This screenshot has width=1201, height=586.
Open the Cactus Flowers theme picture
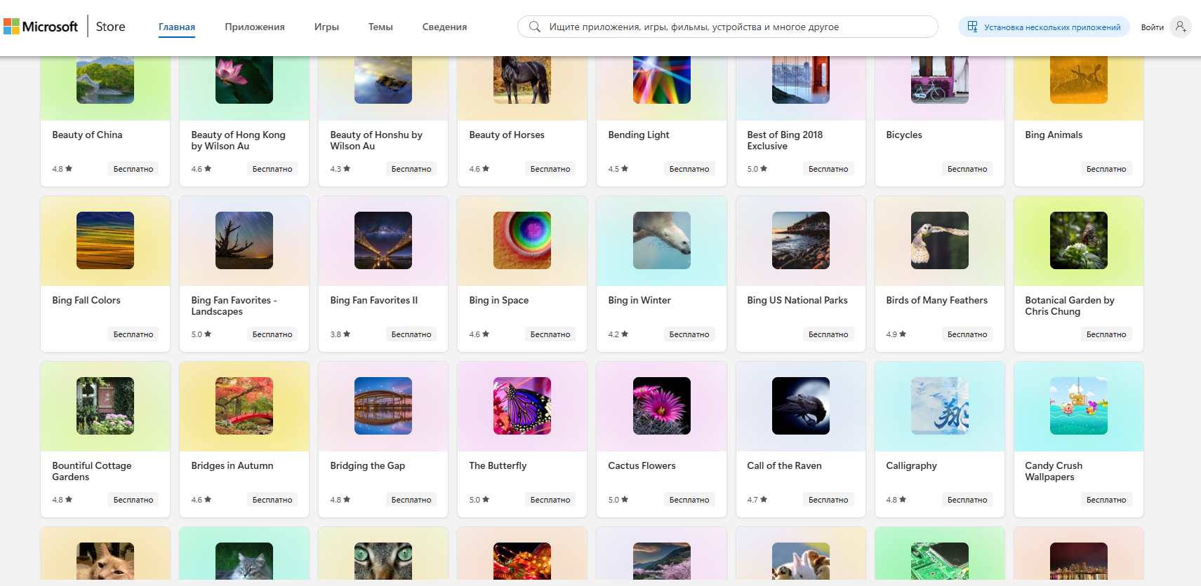point(662,406)
